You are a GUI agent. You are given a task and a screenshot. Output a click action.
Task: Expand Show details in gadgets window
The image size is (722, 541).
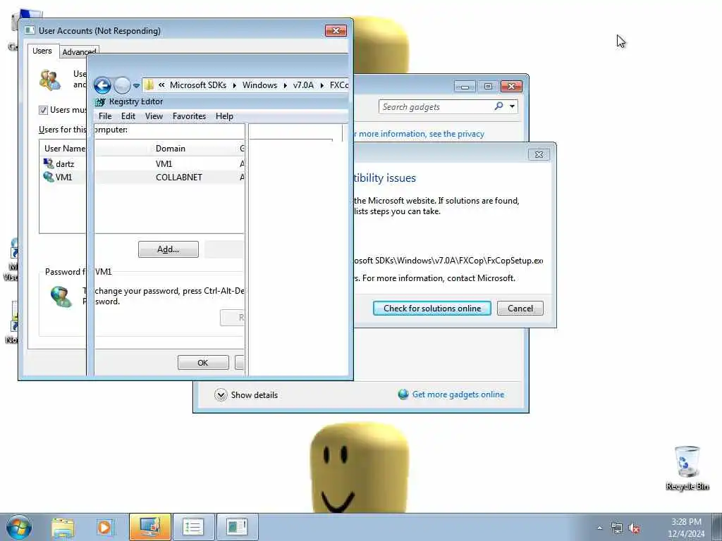coord(246,394)
